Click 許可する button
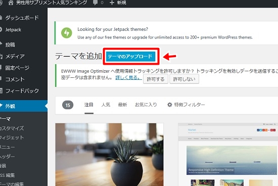The image size is (278, 186). (x=156, y=79)
